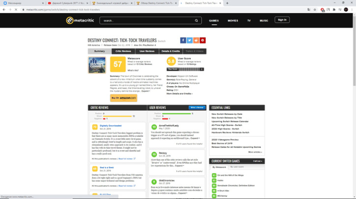Click the browser address bar URL
Screen dimensions: 356x199
[x=63, y=9]
